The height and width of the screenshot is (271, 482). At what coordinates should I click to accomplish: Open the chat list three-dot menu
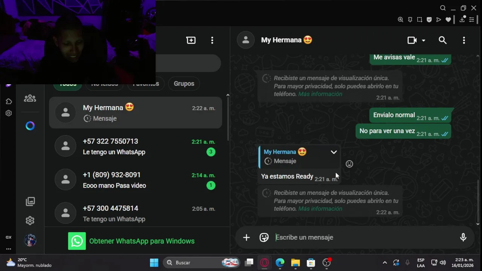212,40
